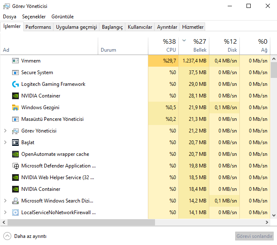277x245 pixels.
Task: Sort by the Ad column header
Action: (x=49, y=46)
